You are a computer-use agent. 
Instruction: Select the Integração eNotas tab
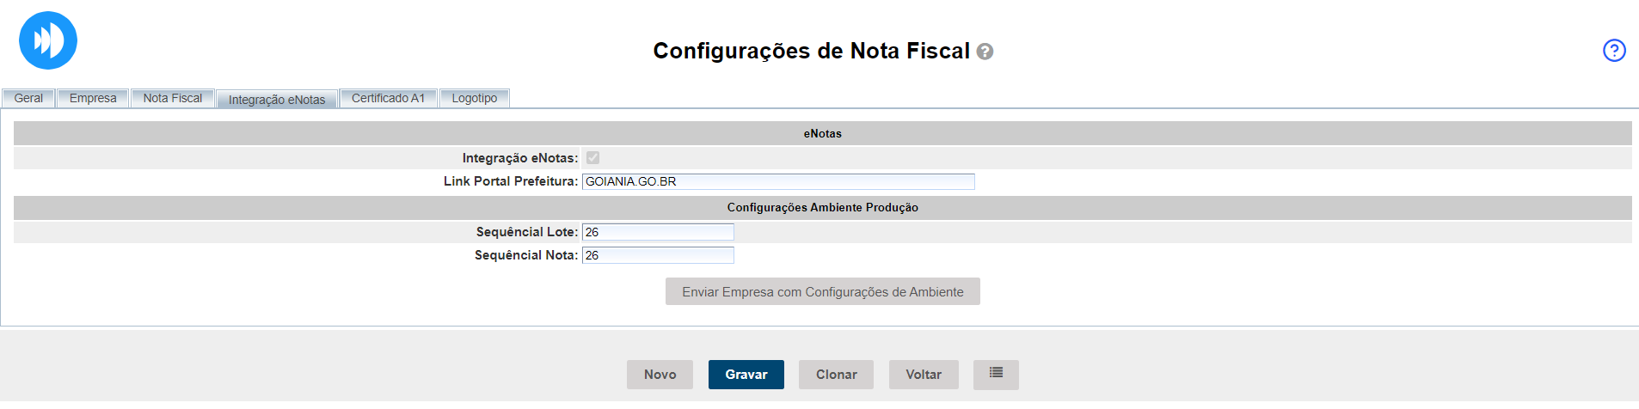pyautogui.click(x=277, y=100)
